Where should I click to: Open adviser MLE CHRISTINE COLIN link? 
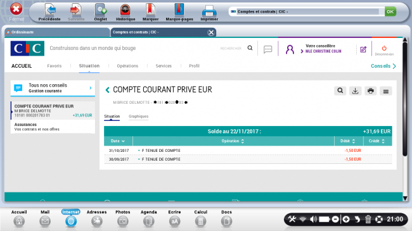coord(323,51)
